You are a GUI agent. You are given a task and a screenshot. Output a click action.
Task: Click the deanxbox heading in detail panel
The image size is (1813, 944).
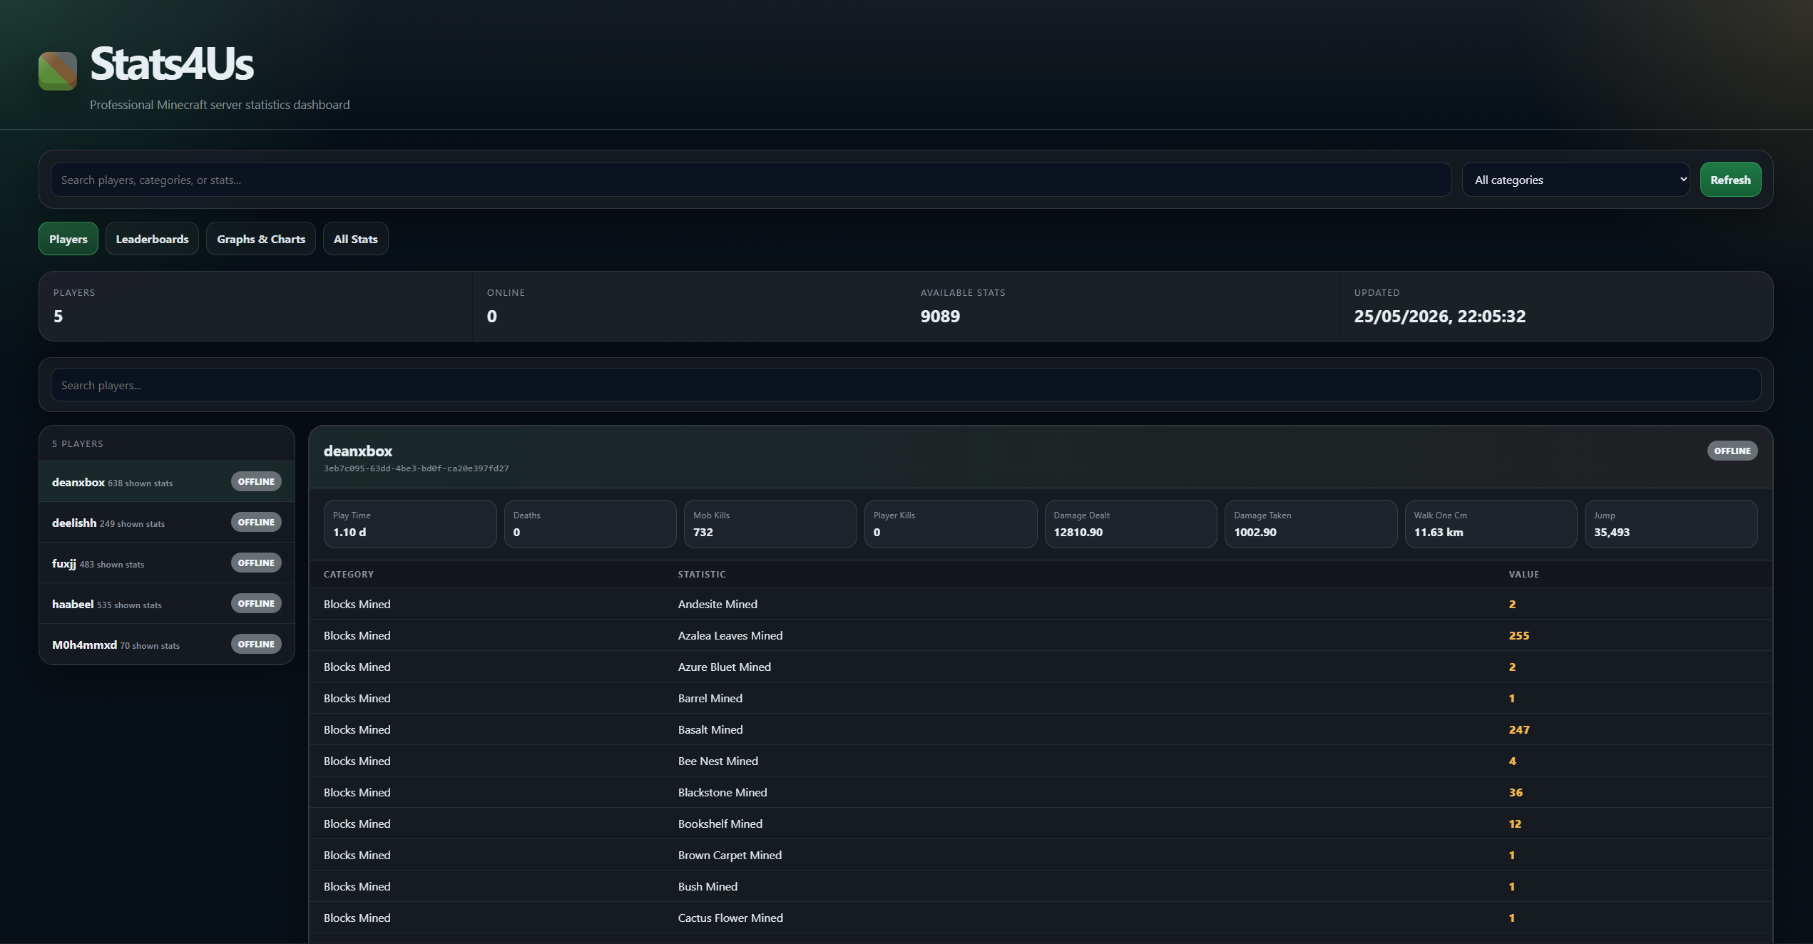(357, 451)
